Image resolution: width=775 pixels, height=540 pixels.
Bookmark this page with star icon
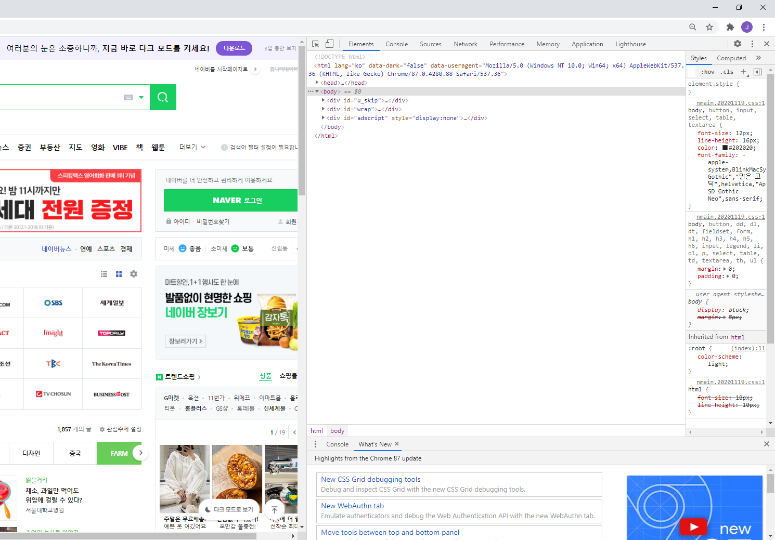tap(709, 27)
